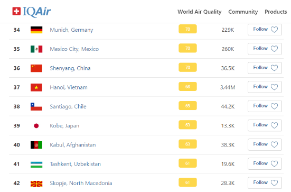291x192 pixels.
Task: Click the Vietnam flag icon
Action: point(36,87)
